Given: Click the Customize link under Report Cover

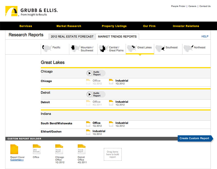Looking at the screenshot, I should [17, 160].
